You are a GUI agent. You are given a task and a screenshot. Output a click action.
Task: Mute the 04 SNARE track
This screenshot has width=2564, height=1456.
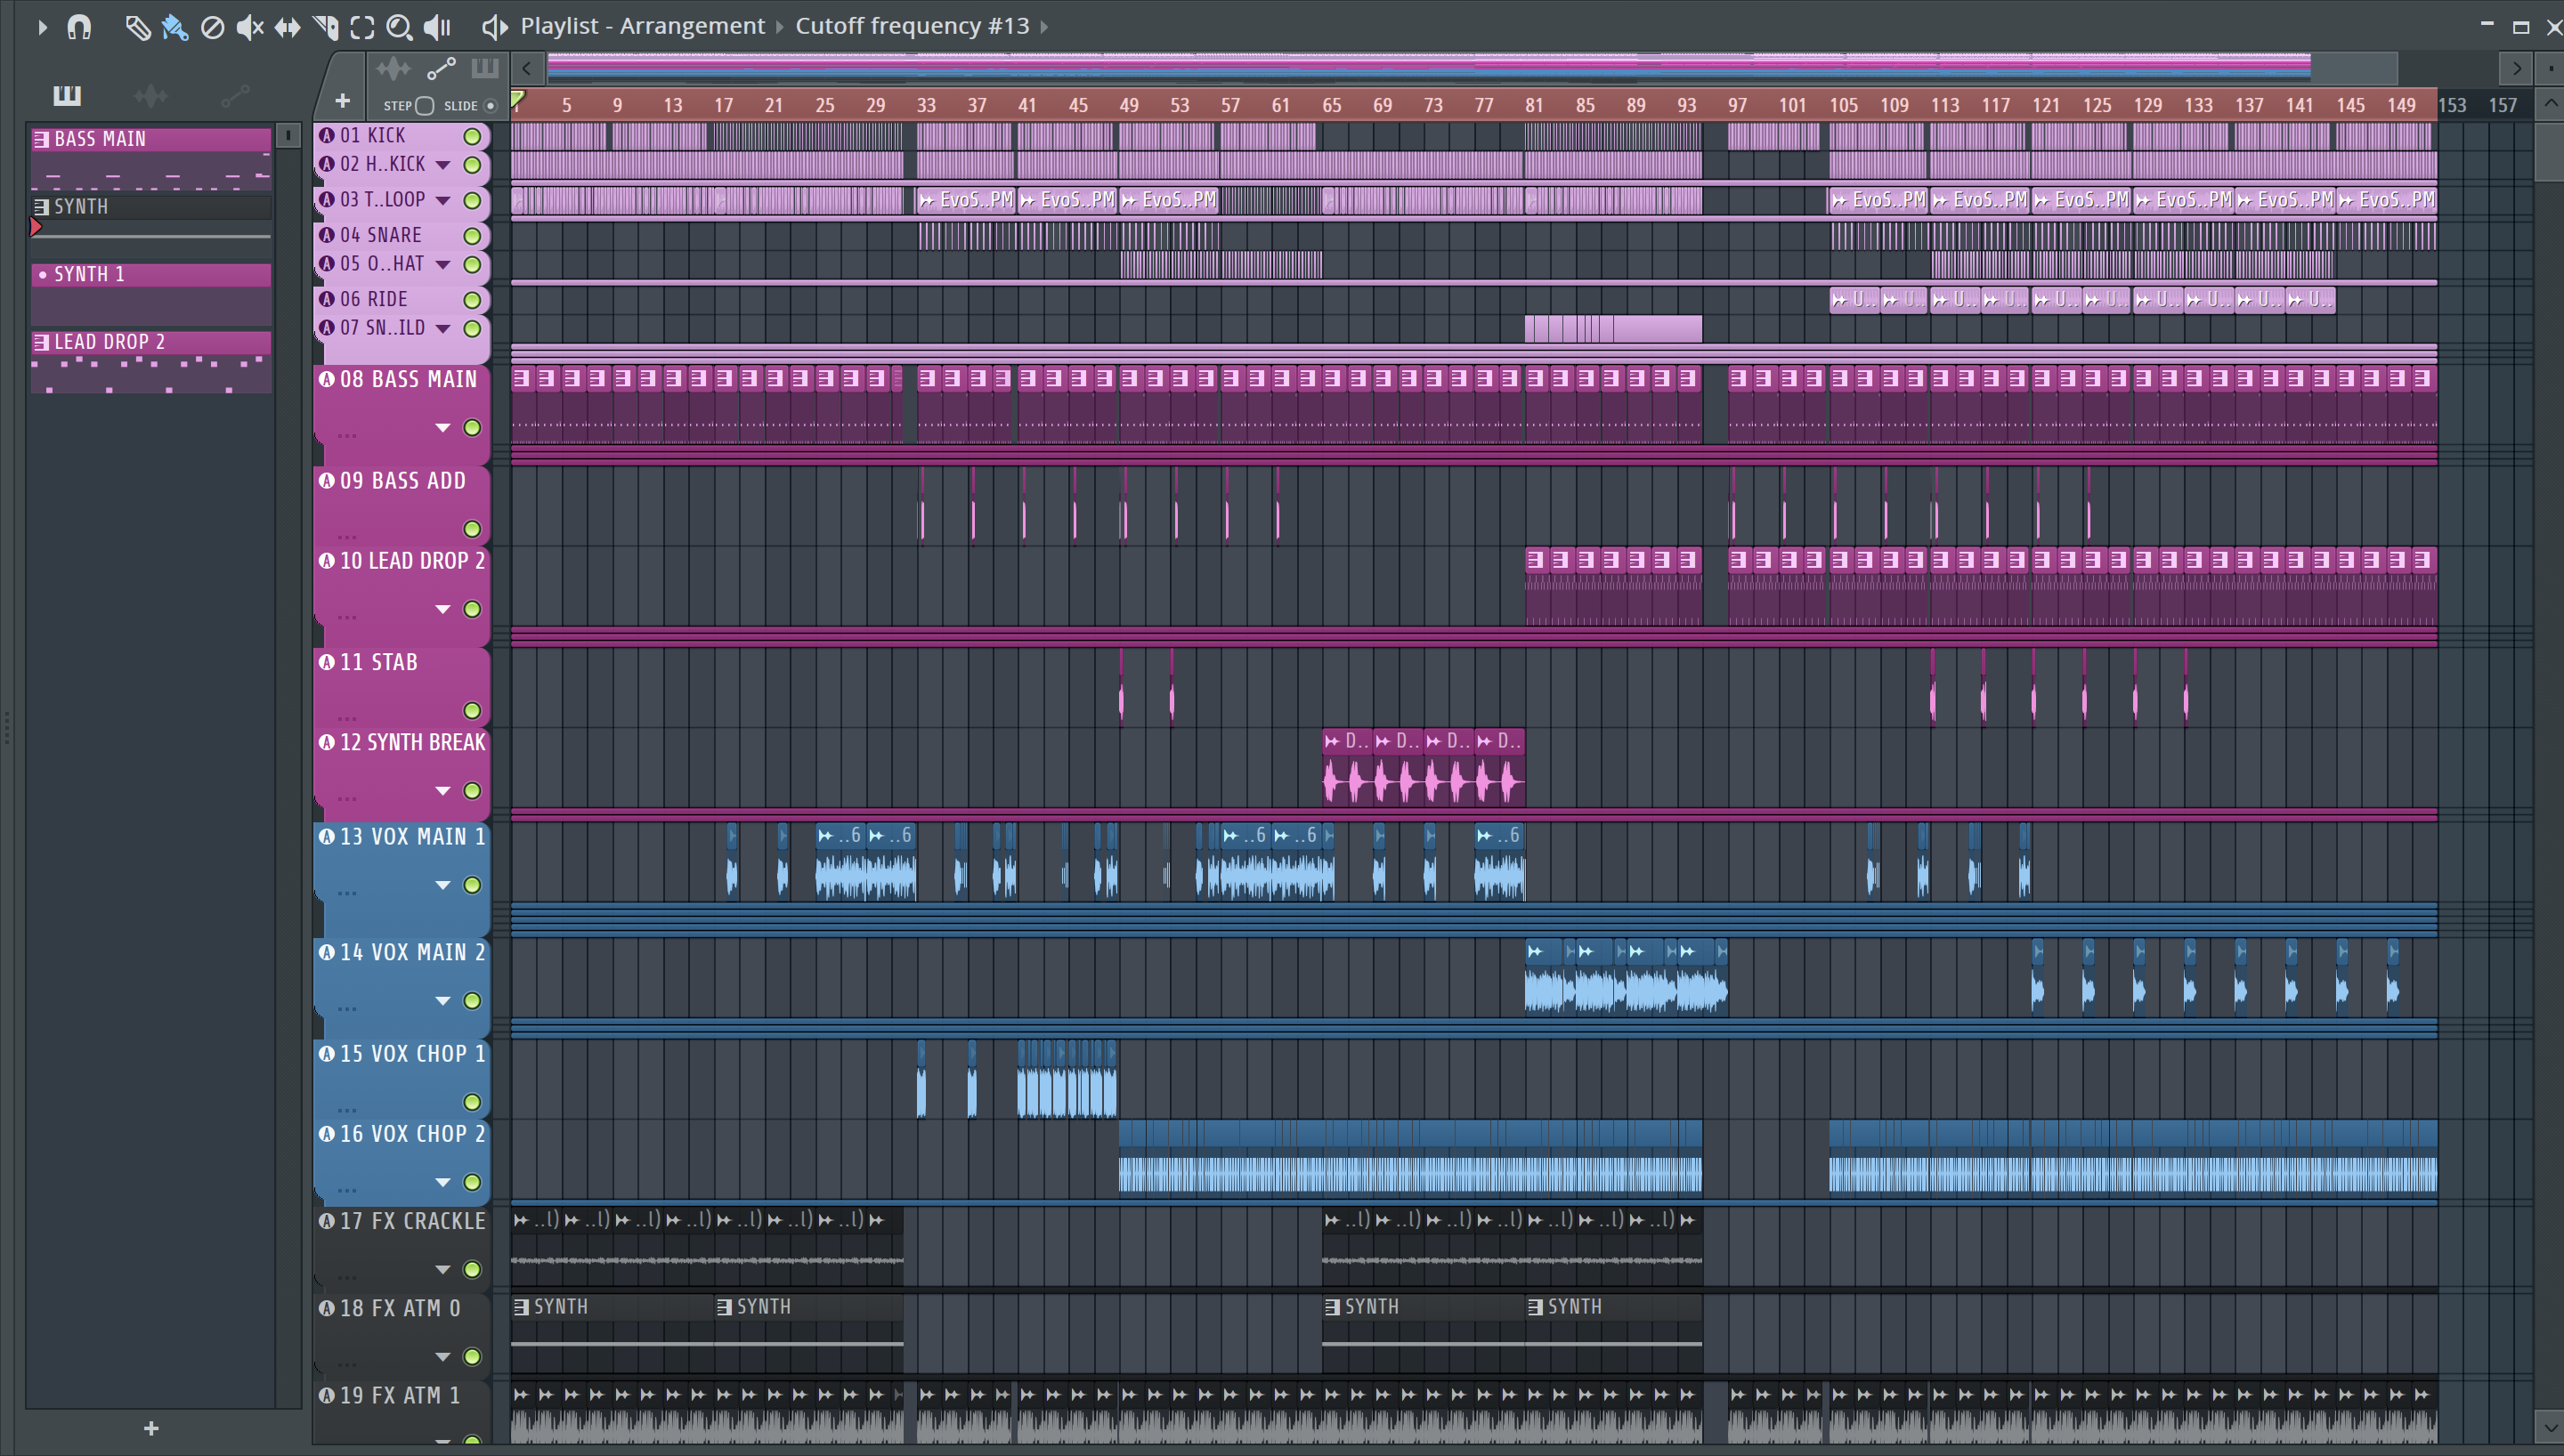coord(472,236)
